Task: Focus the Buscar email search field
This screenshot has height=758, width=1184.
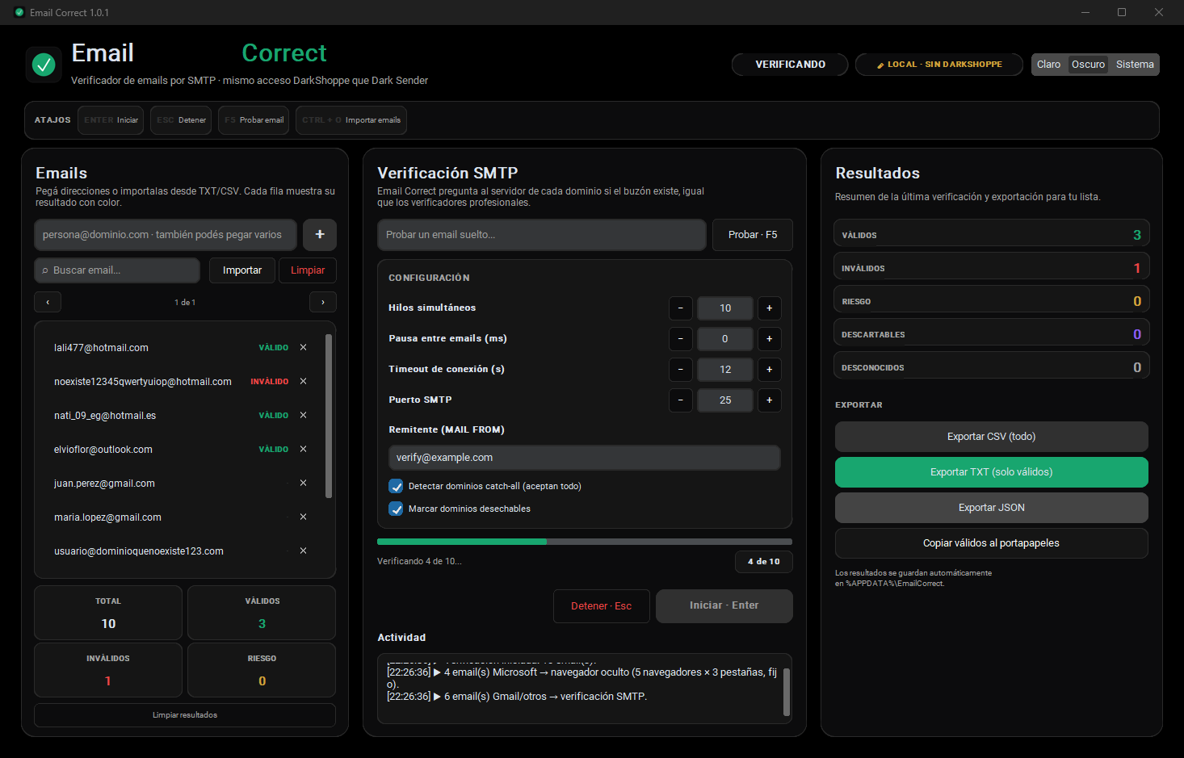Action: [117, 270]
